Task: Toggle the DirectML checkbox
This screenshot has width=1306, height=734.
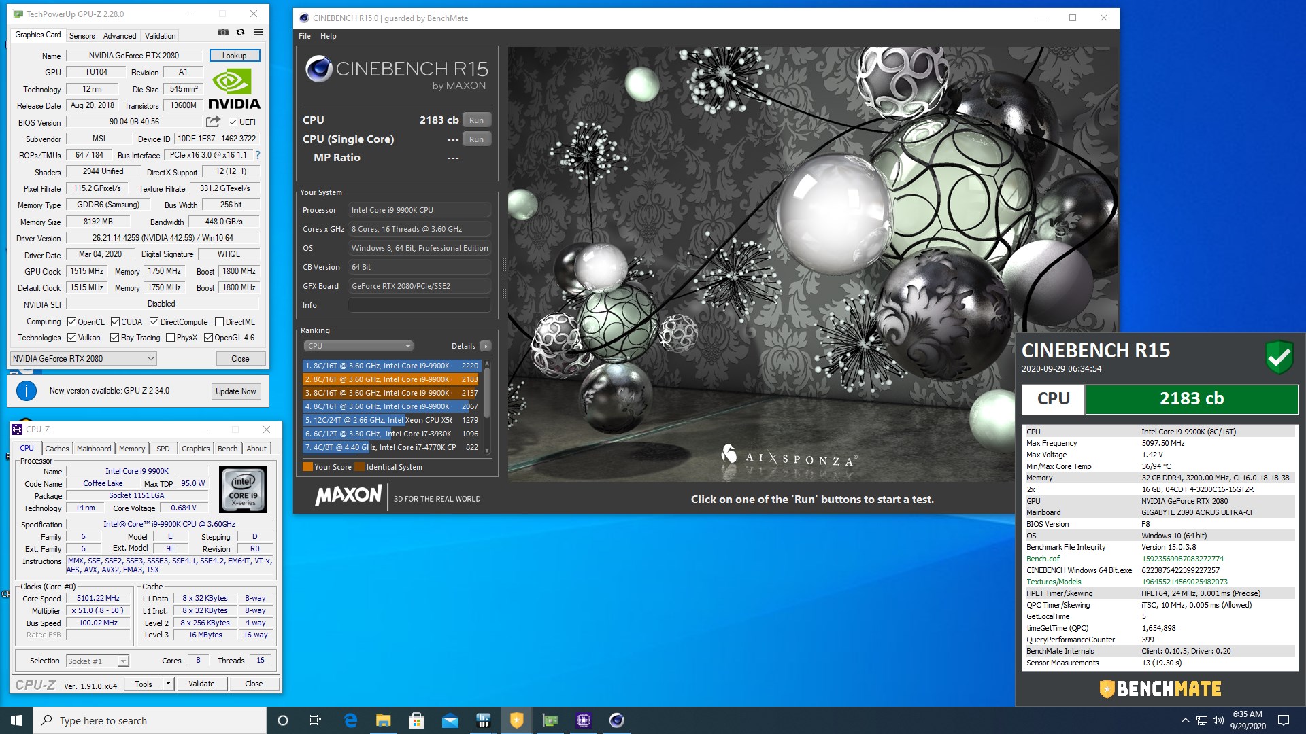Action: pyautogui.click(x=219, y=322)
